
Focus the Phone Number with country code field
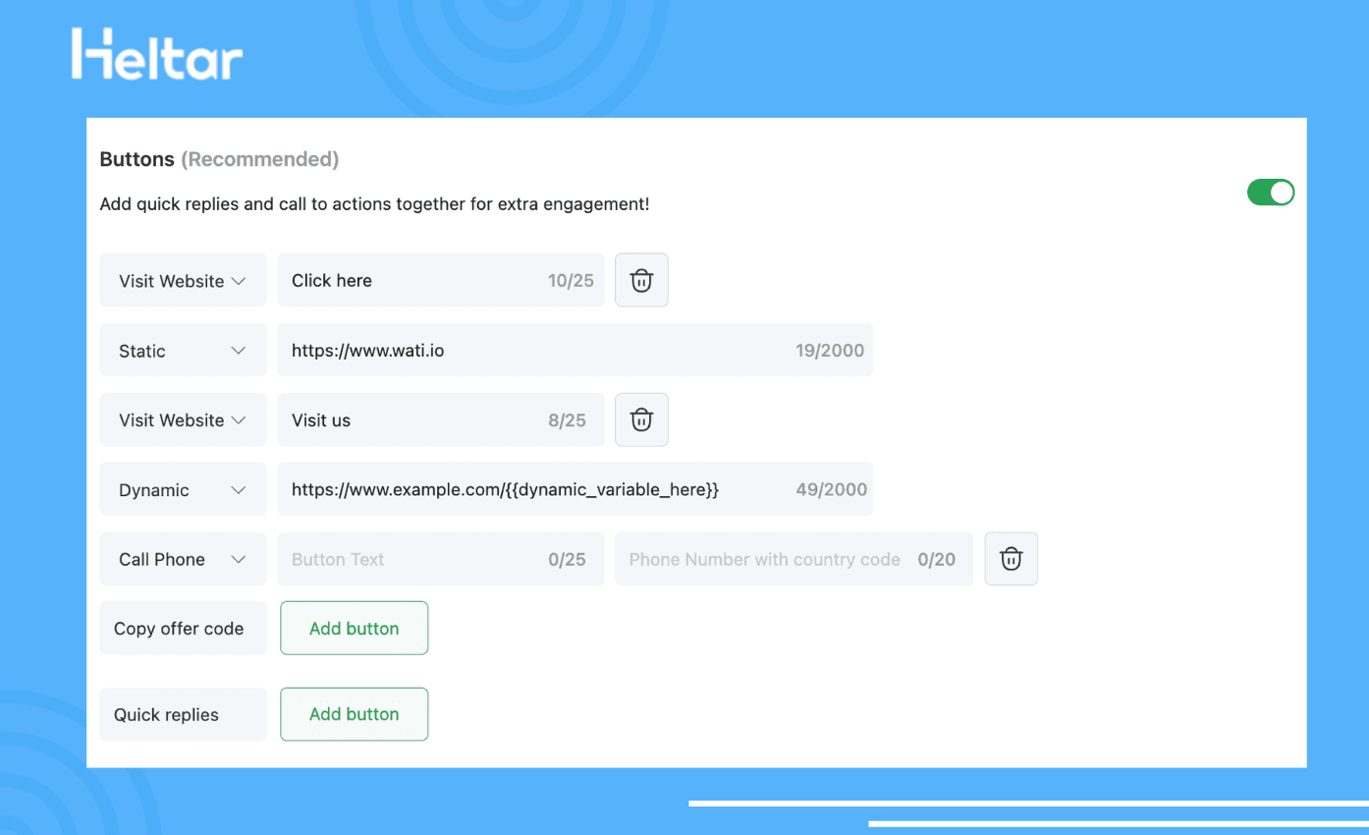pyautogui.click(x=766, y=559)
